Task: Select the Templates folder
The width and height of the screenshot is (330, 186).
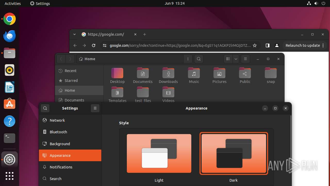Action: point(117,95)
